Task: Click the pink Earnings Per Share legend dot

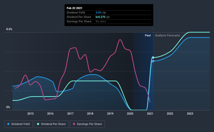Action: (74, 124)
